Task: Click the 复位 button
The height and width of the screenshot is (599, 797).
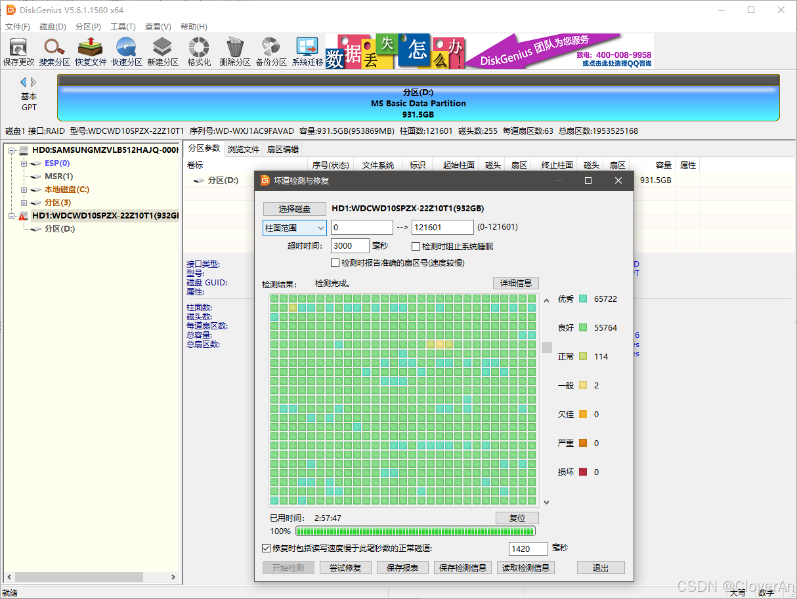Action: pyautogui.click(x=517, y=518)
